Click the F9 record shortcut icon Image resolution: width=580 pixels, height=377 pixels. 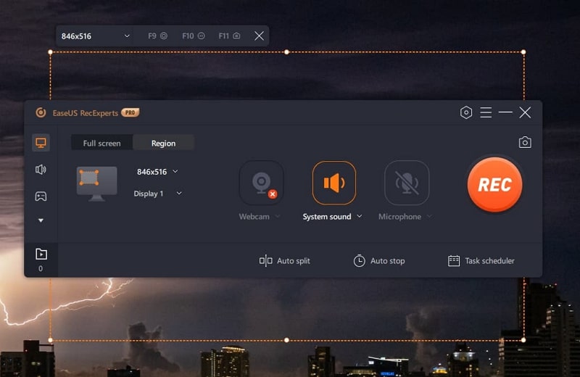pos(164,36)
